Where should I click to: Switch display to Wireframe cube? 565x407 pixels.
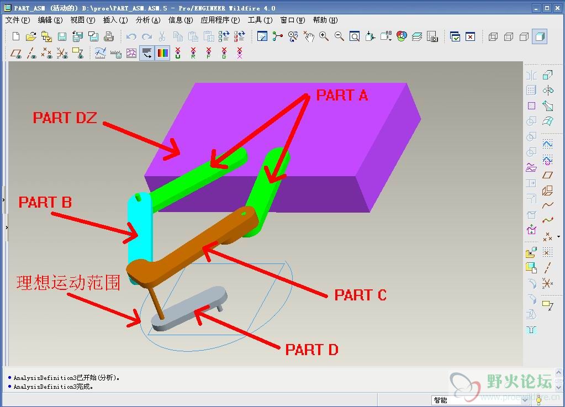pos(493,36)
